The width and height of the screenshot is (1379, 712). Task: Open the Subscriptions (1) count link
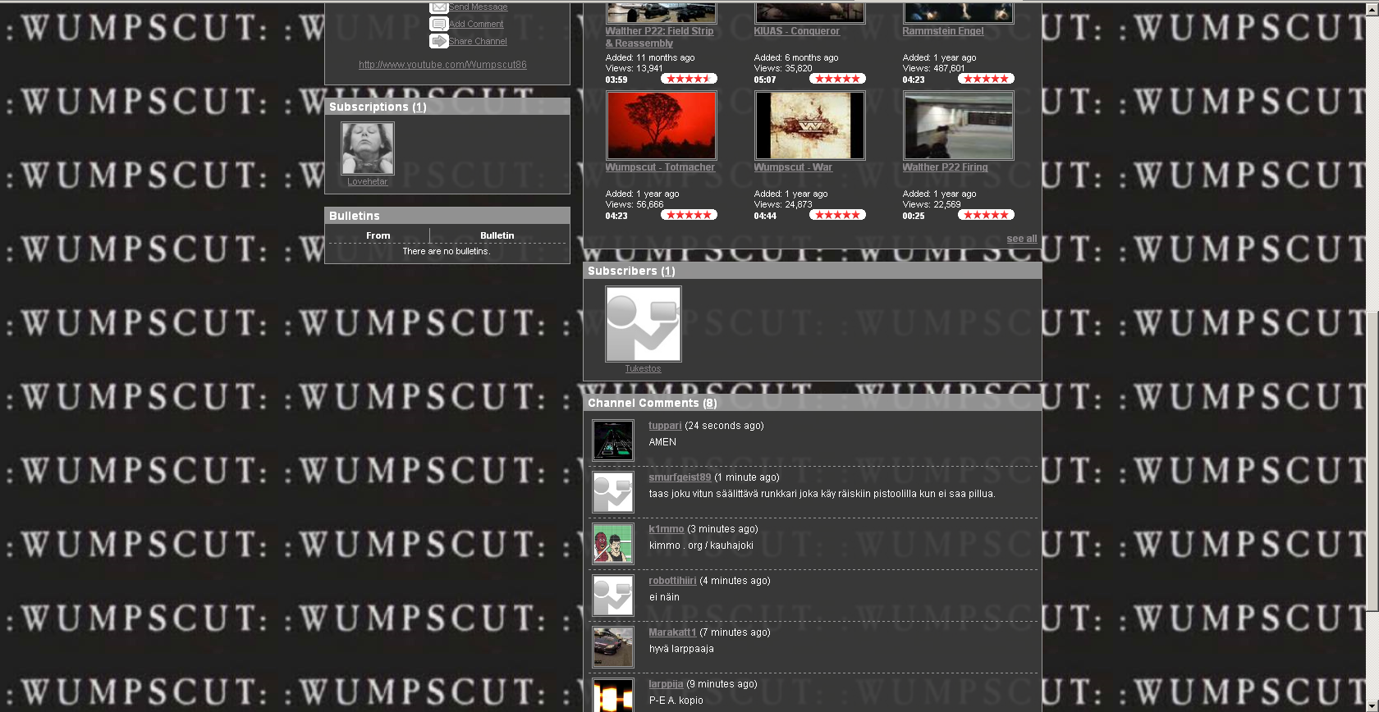(x=419, y=107)
